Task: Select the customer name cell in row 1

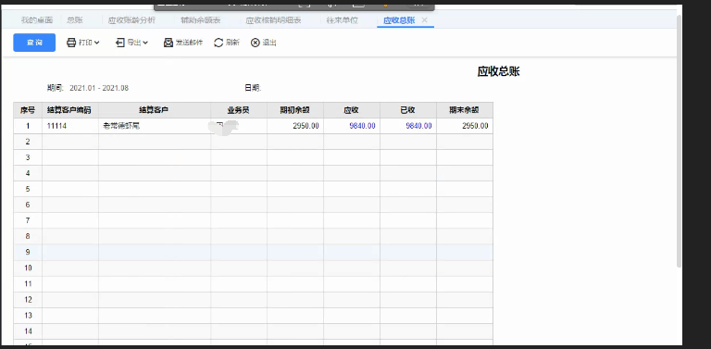Action: pyautogui.click(x=155, y=126)
